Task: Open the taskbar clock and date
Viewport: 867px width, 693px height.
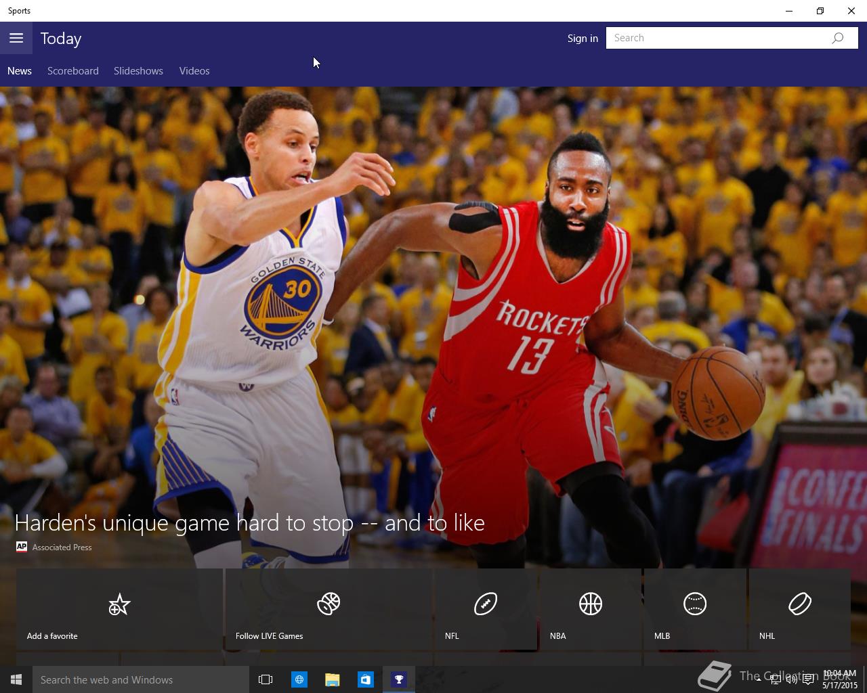Action: (839, 679)
